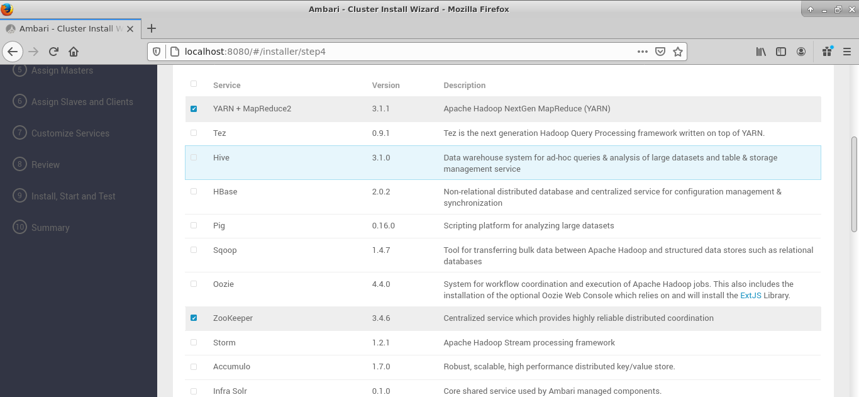
Task: Deselect the ZooKeeper service checkbox
Action: pyautogui.click(x=194, y=318)
